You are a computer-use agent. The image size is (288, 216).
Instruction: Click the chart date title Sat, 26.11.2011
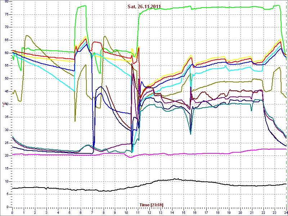pyautogui.click(x=144, y=6)
